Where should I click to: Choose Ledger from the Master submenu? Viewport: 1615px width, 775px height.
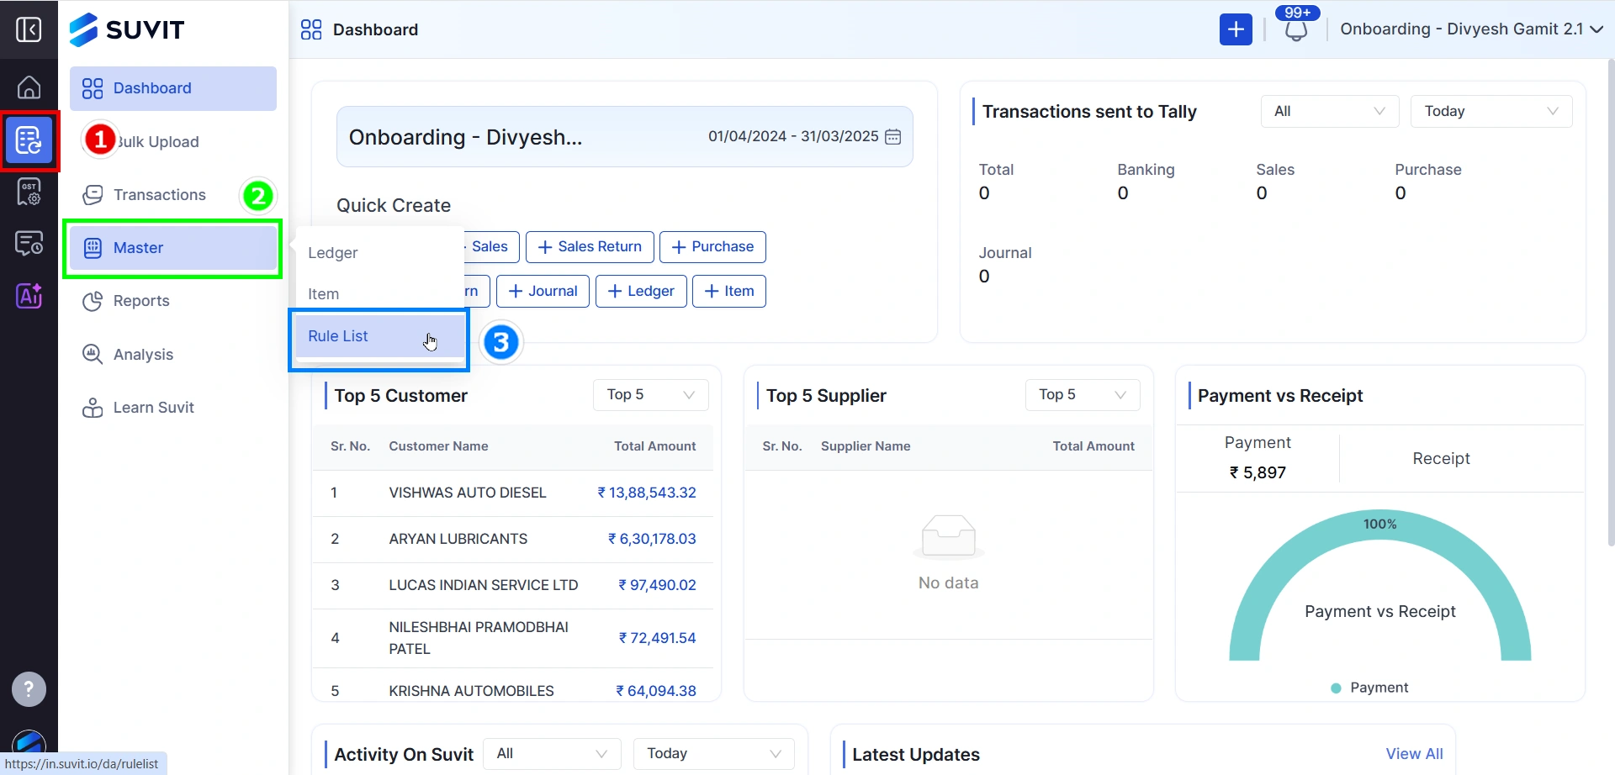pos(379,252)
